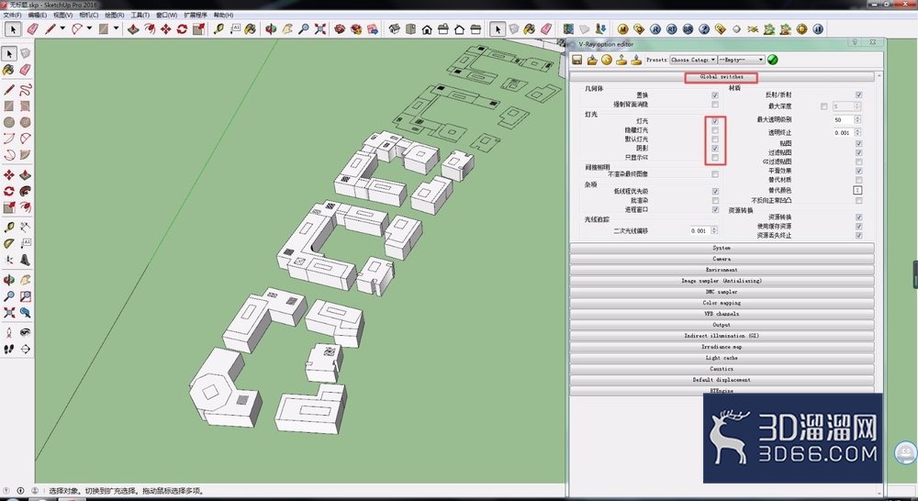918x501 pixels.
Task: Enable the 默认灯光 default lights checkbox
Action: coord(715,139)
